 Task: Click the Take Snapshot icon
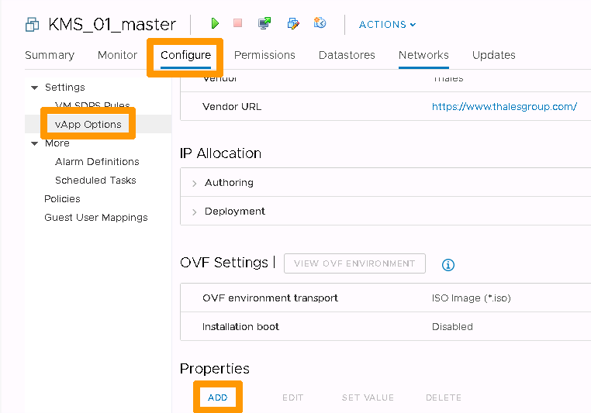tap(320, 24)
